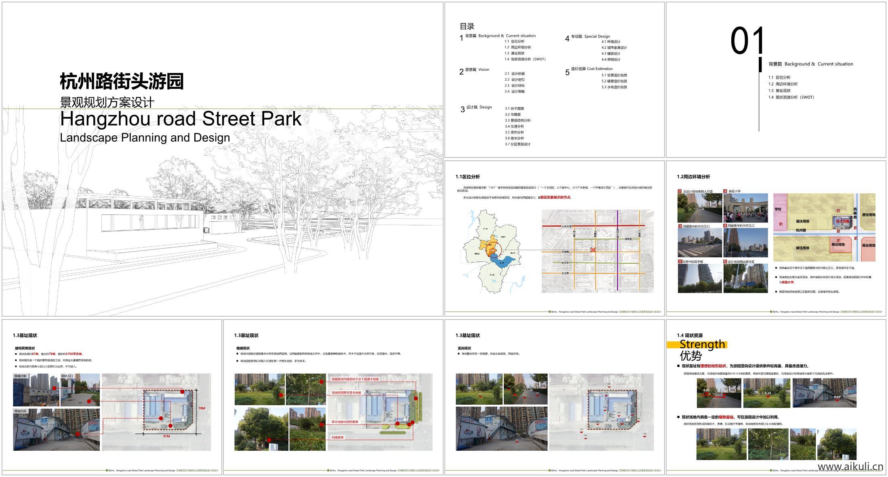Open the 竖向现状 elevation slide
The width and height of the screenshot is (888, 477).
click(554, 397)
